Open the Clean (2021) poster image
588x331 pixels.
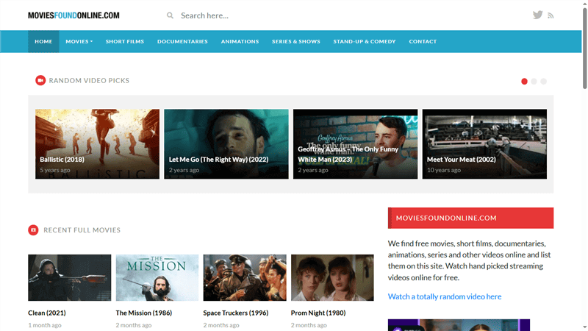click(x=69, y=278)
